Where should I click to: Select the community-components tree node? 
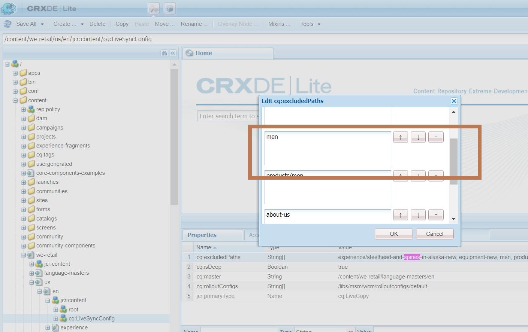pyautogui.click(x=66, y=246)
